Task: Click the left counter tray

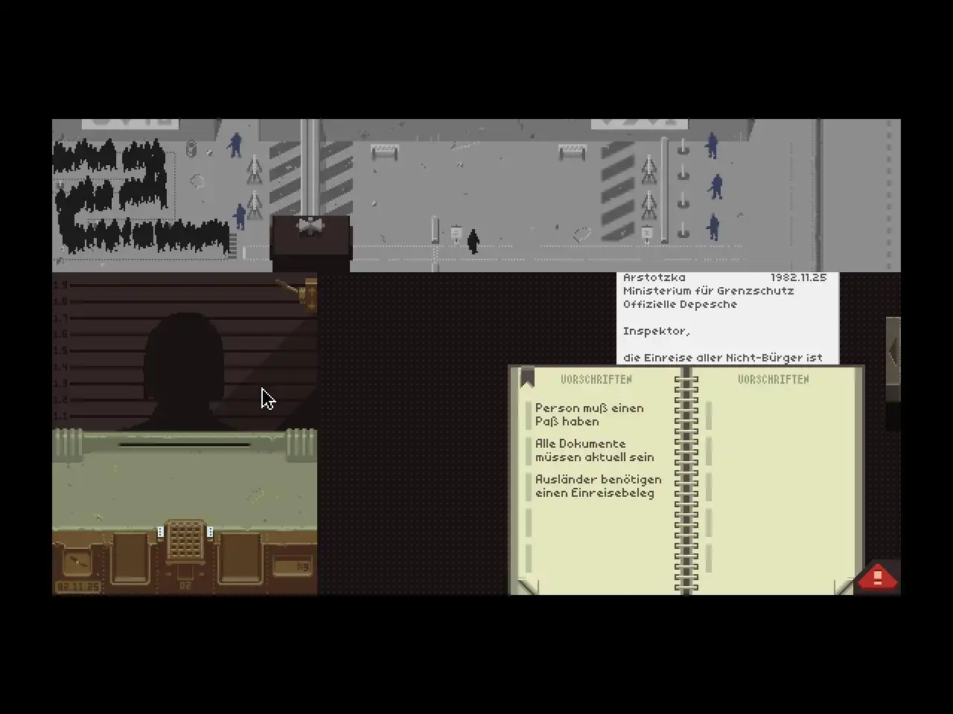Action: 130,557
